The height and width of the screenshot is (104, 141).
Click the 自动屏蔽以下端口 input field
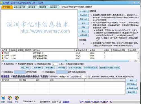click(x=55, y=64)
